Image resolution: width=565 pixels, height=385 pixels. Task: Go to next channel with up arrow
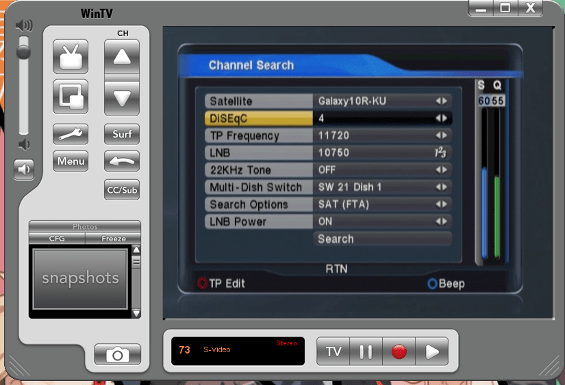click(x=122, y=57)
